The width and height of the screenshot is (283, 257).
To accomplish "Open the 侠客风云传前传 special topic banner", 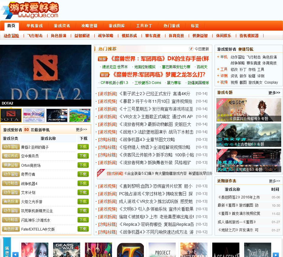I will pos(249,110).
